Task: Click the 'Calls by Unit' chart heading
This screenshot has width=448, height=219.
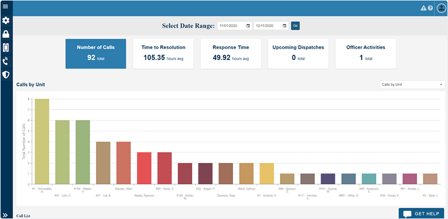Action: 31,85
